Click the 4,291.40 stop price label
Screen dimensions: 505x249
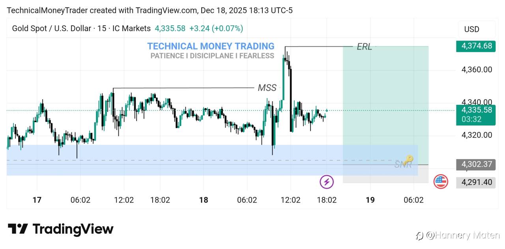pos(476,182)
